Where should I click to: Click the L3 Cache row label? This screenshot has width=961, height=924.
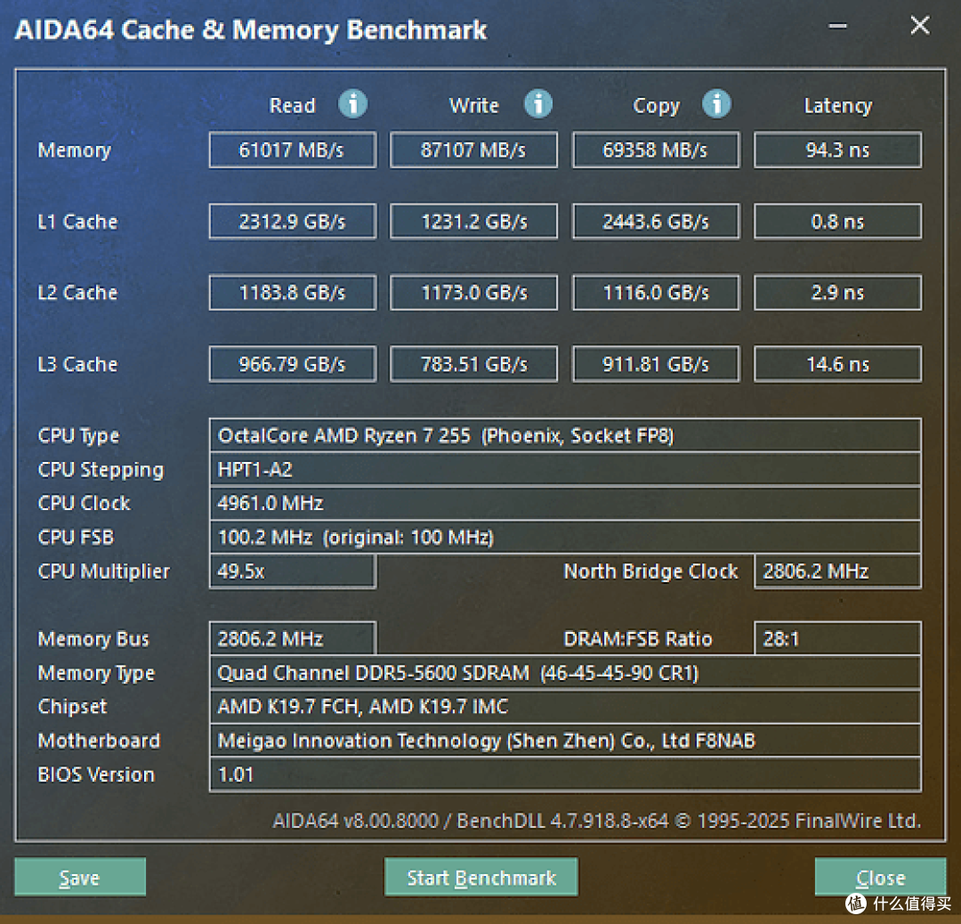point(77,364)
